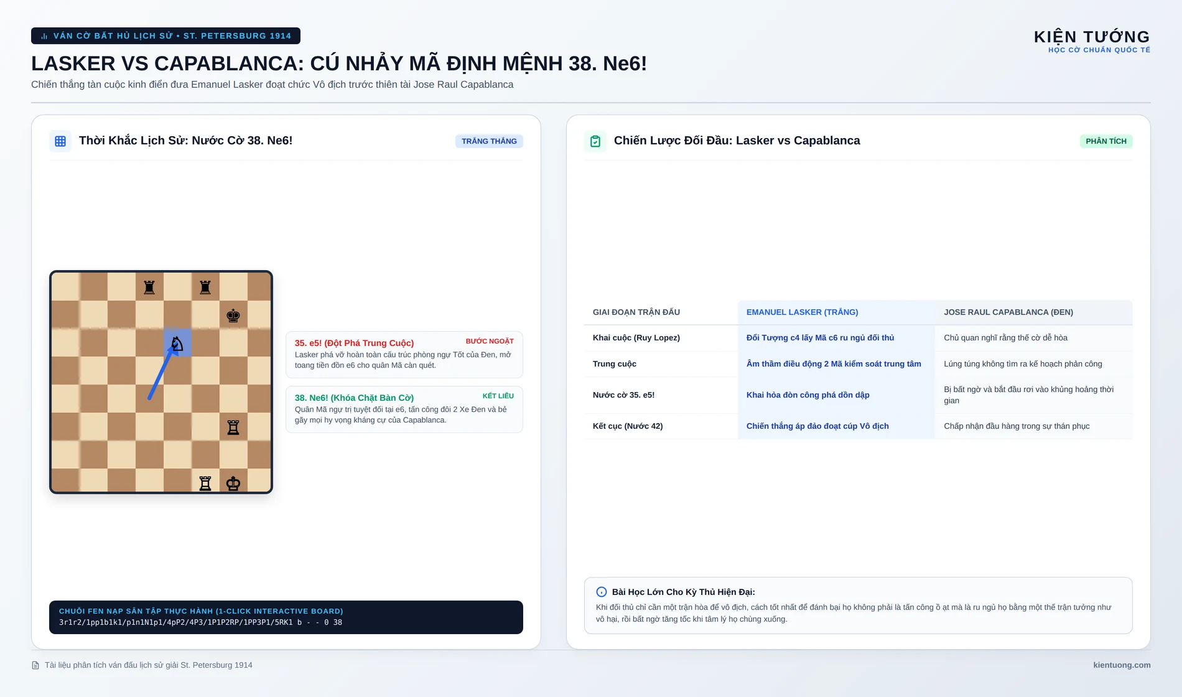Viewport: 1182px width, 697px height.
Task: Click the bar chart icon in the header badge
Action: [44, 36]
